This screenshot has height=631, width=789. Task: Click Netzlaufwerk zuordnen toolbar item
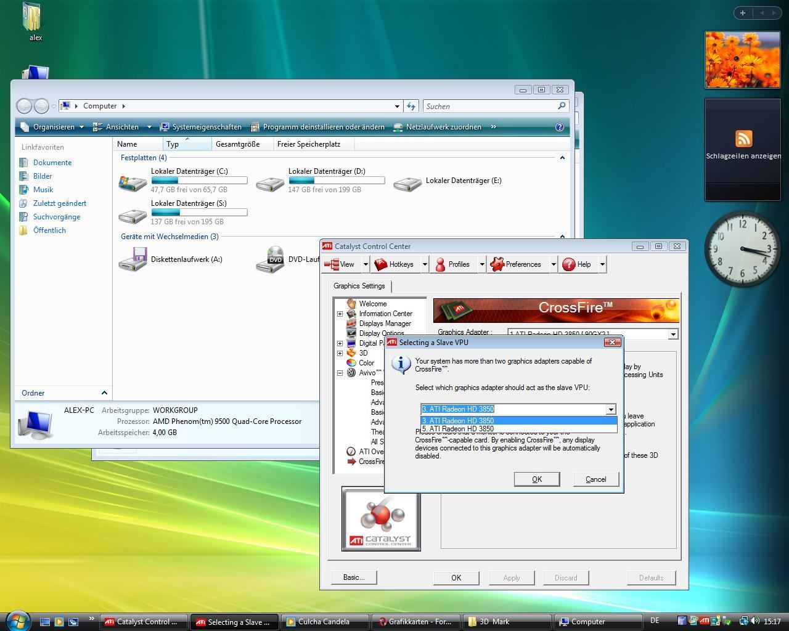[x=438, y=127]
